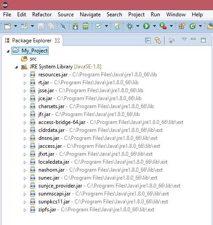Open dropdown arrow beside checkmark icon
Screen dimensions: 213x225
coord(107,26)
